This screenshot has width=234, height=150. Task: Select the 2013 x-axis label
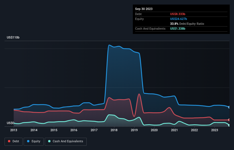pos(14,130)
